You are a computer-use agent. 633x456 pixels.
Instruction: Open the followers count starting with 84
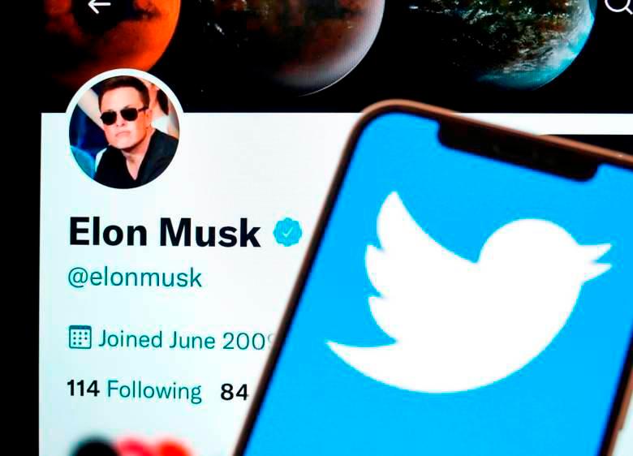235,391
